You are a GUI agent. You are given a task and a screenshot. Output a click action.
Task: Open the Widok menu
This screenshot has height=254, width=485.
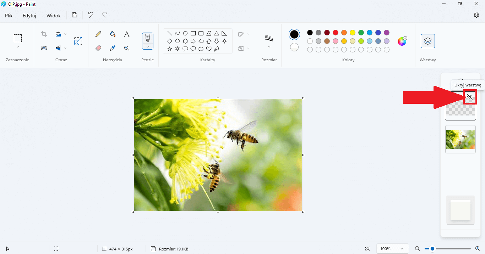(54, 16)
